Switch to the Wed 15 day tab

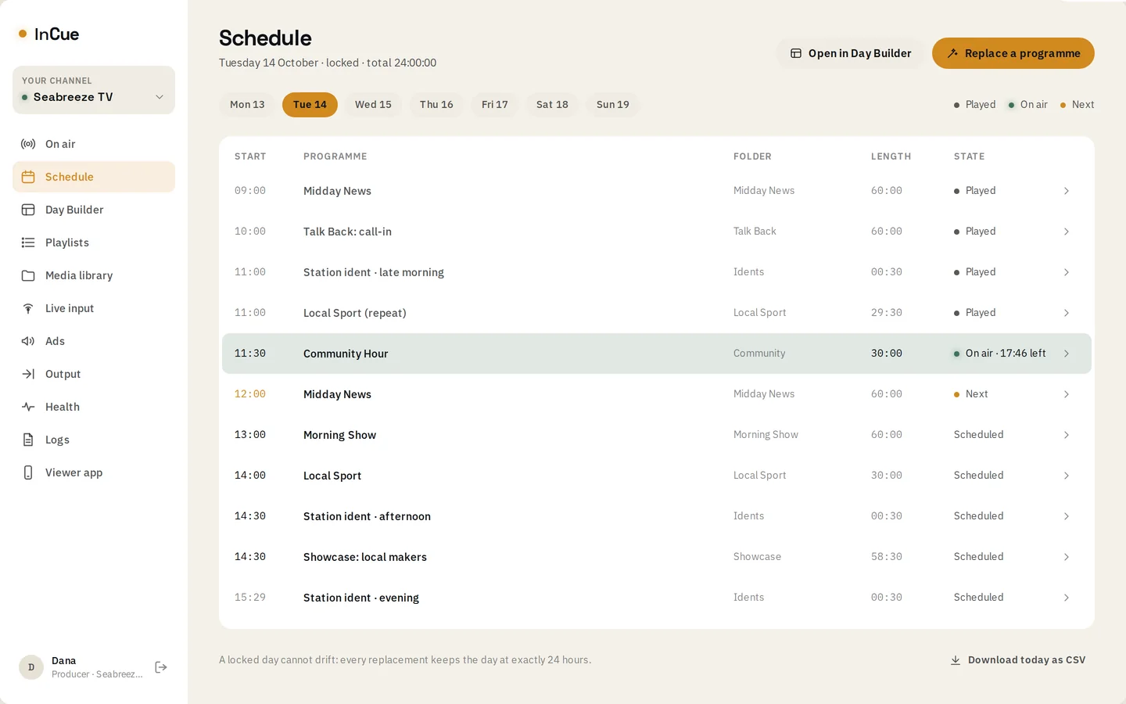coord(373,105)
